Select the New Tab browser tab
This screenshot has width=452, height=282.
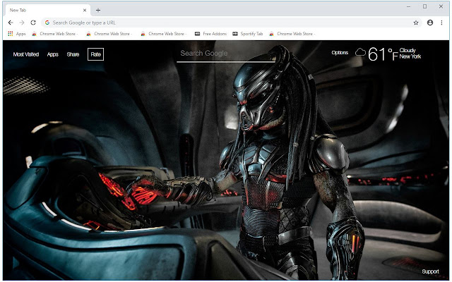click(x=47, y=10)
